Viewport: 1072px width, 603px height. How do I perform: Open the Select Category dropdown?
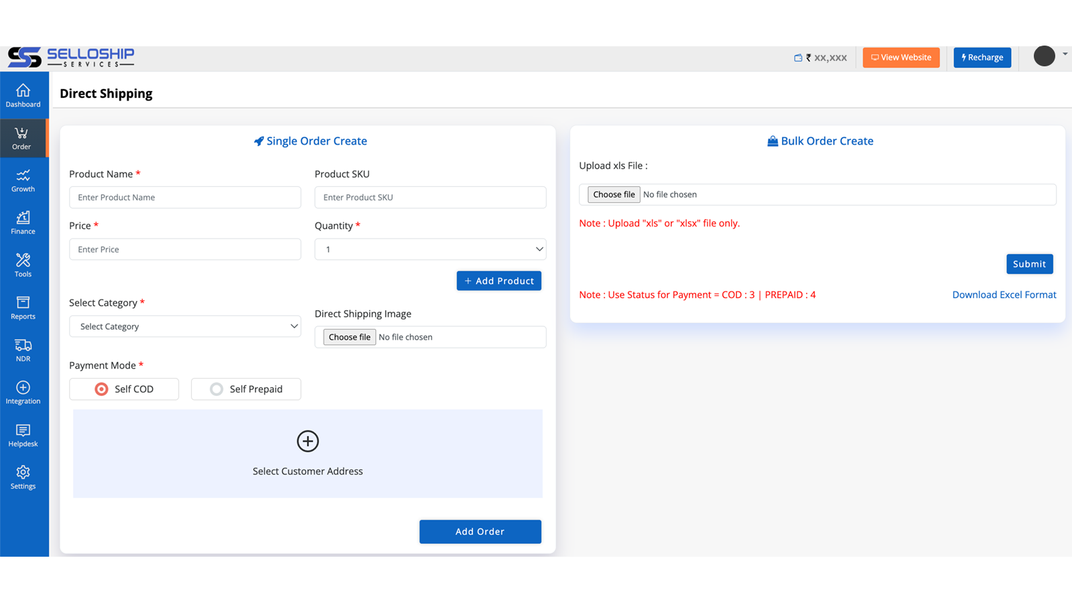(x=185, y=326)
